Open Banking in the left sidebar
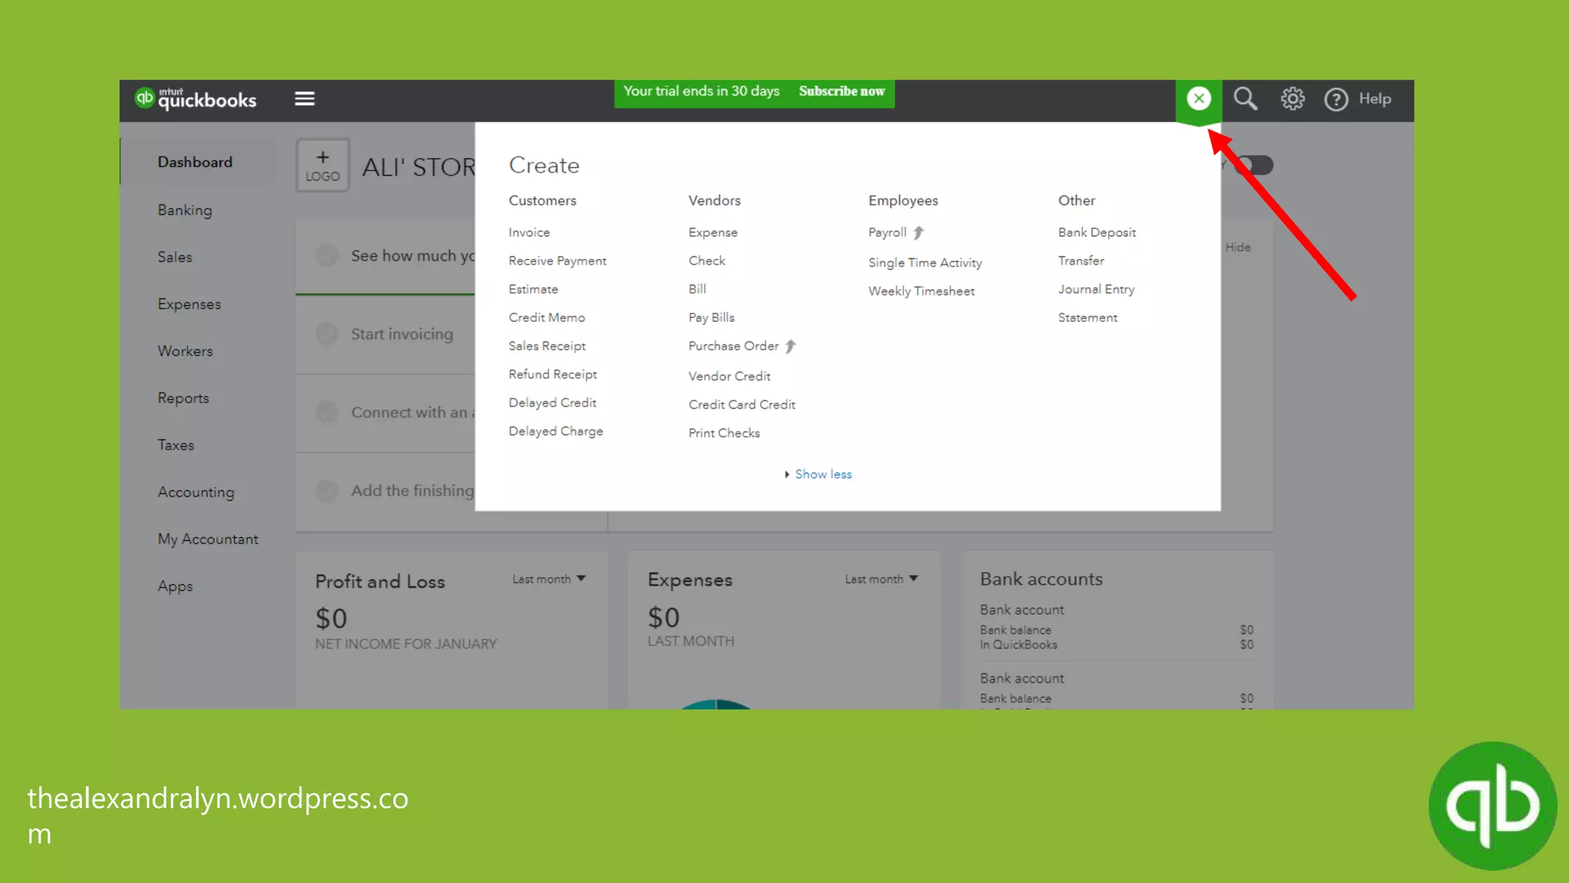 (x=185, y=210)
